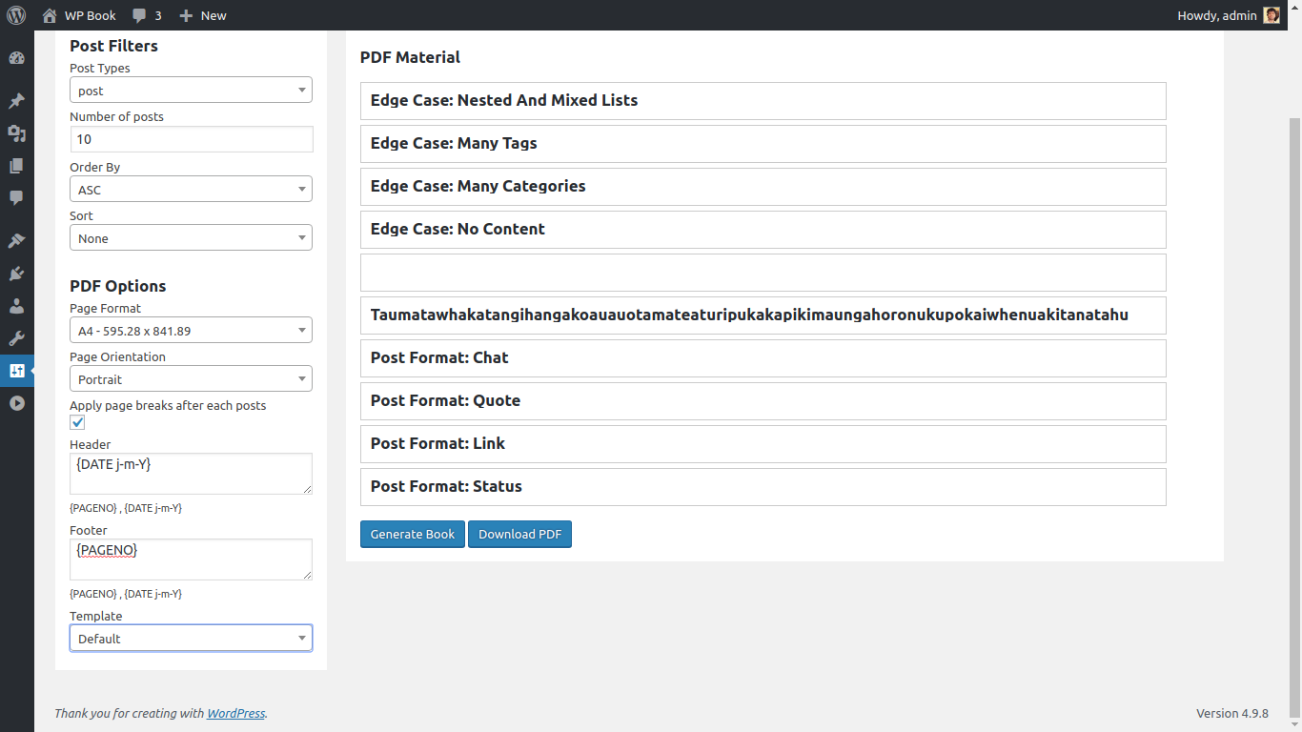Click the Number of posts field

pyautogui.click(x=191, y=139)
